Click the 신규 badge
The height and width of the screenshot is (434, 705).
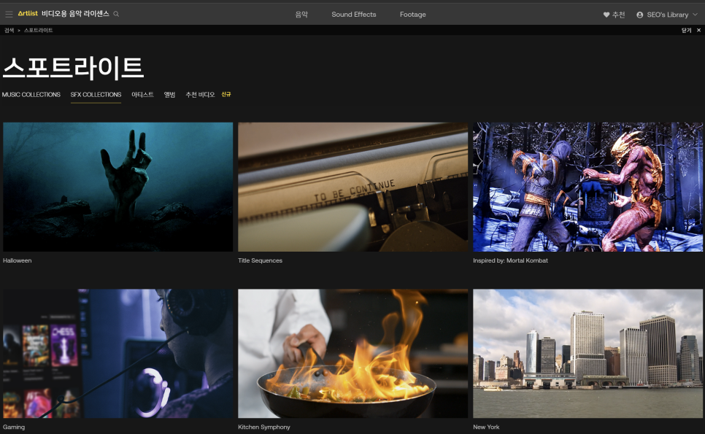226,94
